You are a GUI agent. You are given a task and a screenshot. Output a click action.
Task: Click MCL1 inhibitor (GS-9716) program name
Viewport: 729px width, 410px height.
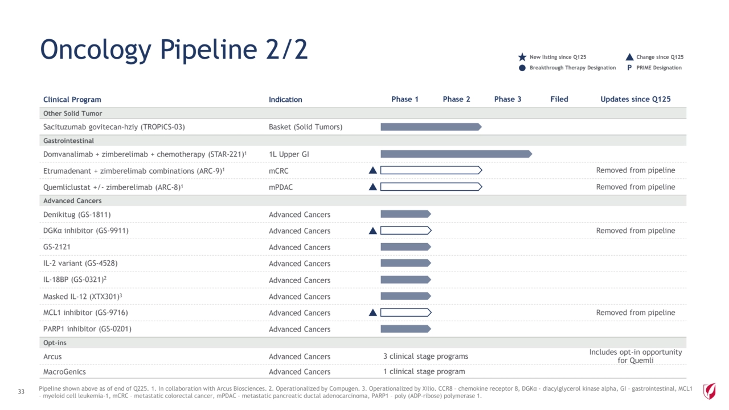click(x=85, y=313)
